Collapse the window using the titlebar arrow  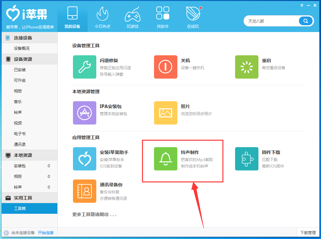tap(302, 5)
